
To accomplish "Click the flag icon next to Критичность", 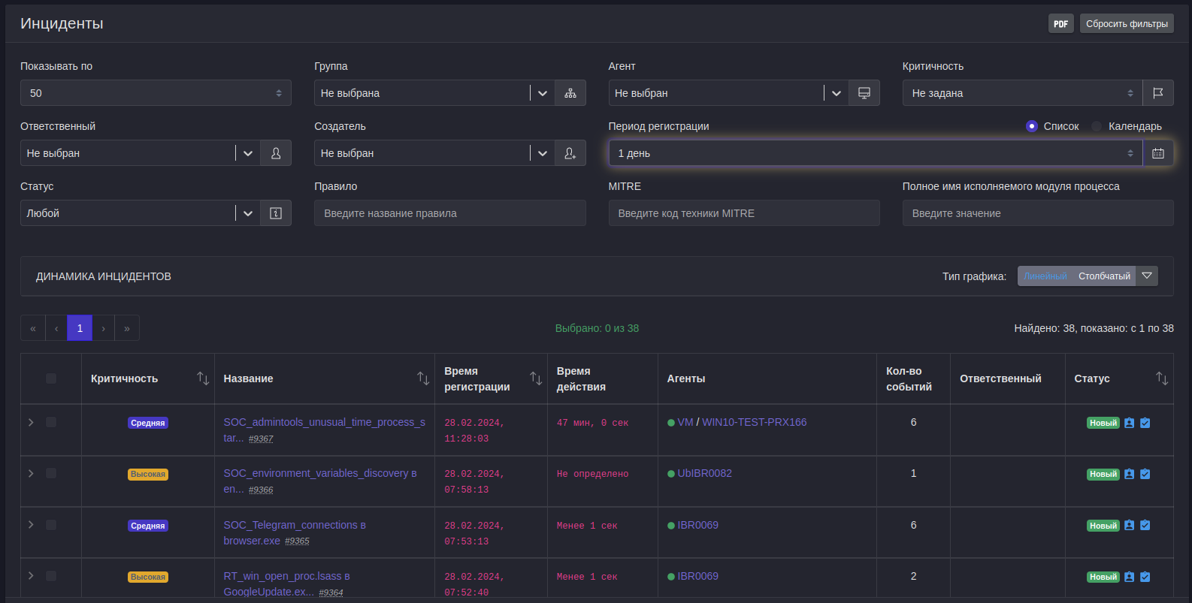I will pos(1158,93).
